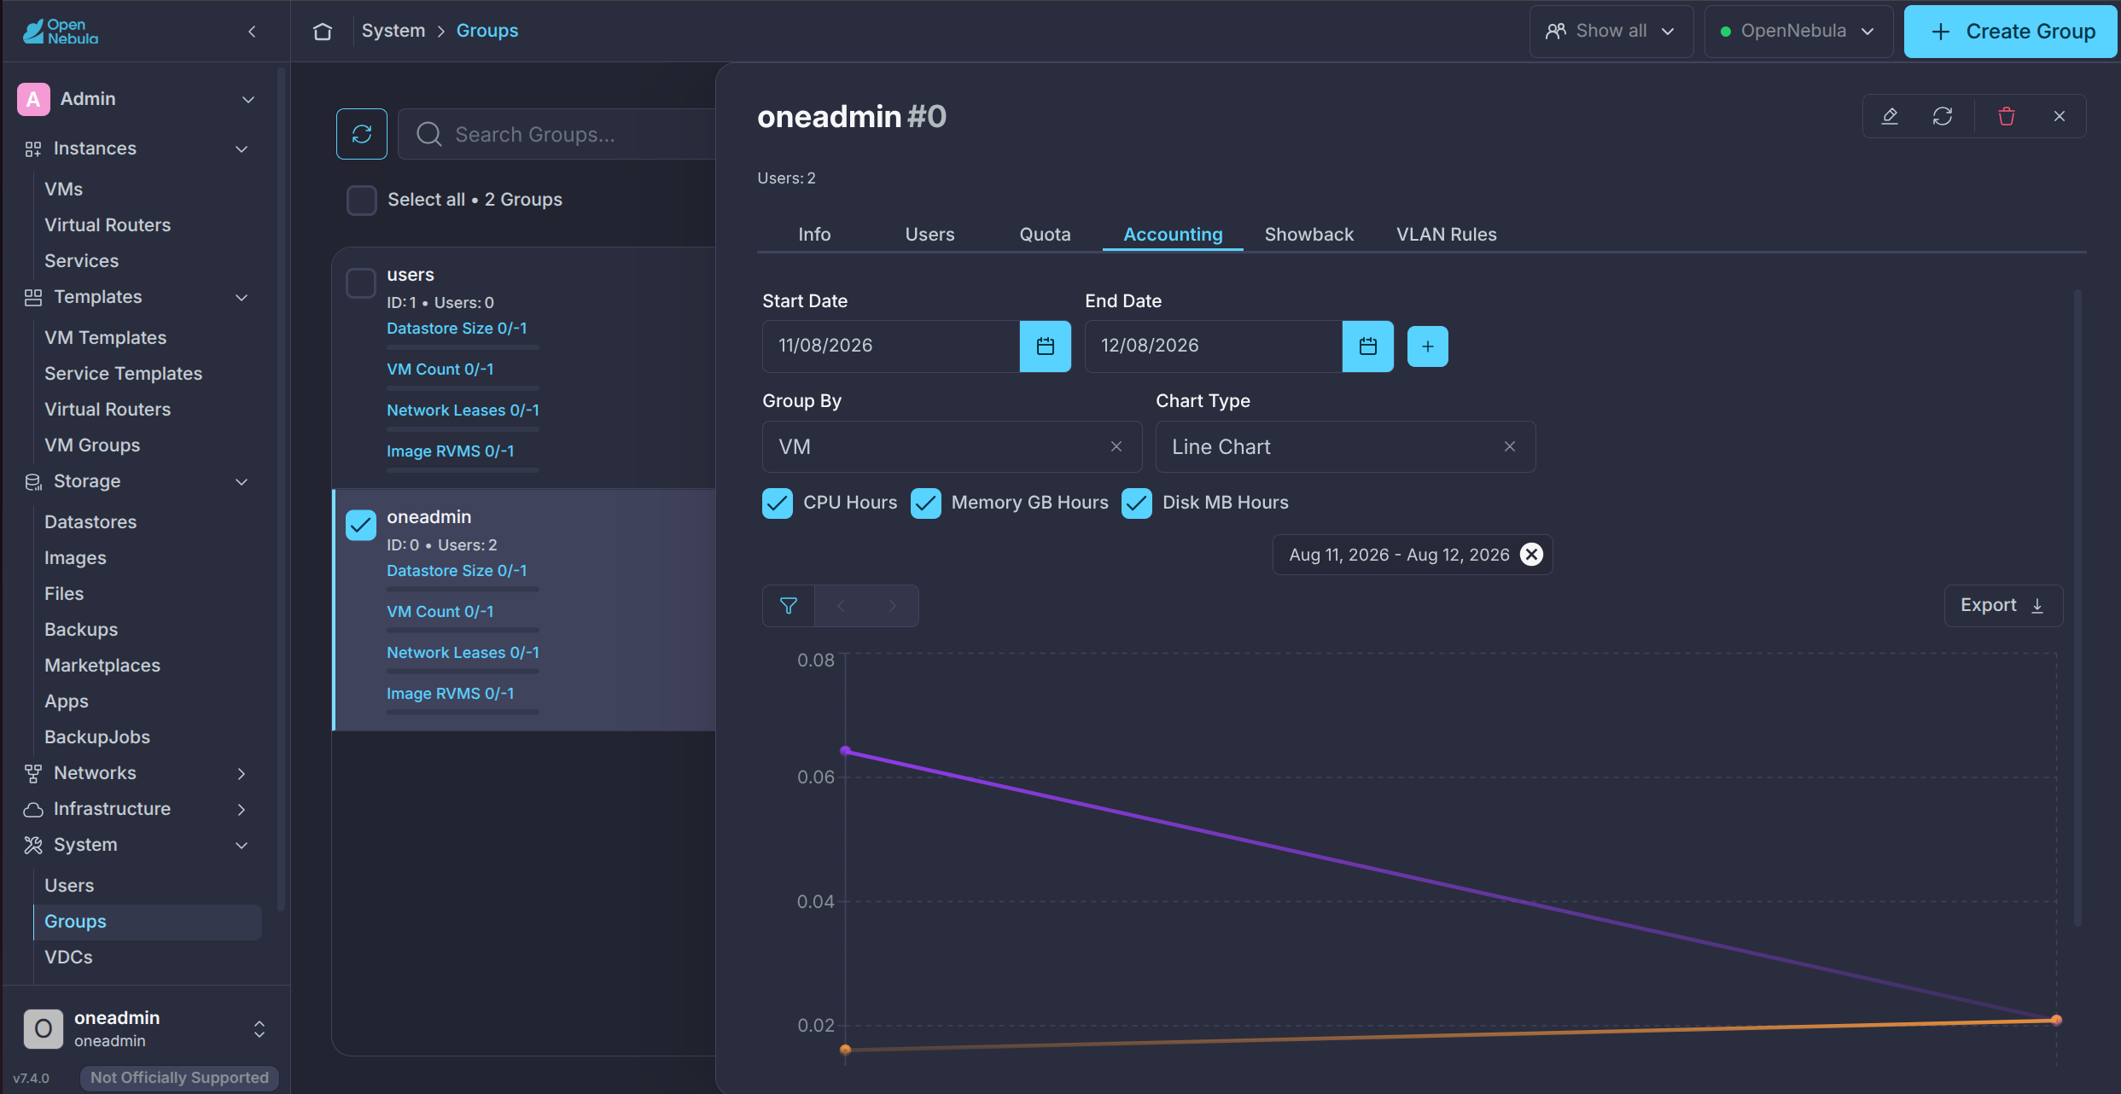Toggle the Memory GB Hours checkbox
2121x1094 pixels.
[926, 503]
